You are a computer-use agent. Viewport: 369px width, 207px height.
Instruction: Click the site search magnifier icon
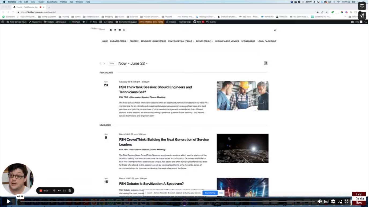coord(275,30)
